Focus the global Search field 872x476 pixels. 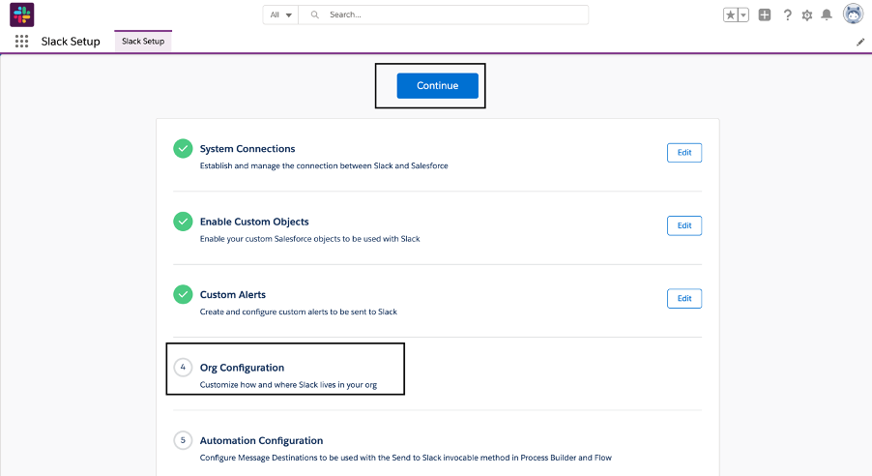coord(444,15)
